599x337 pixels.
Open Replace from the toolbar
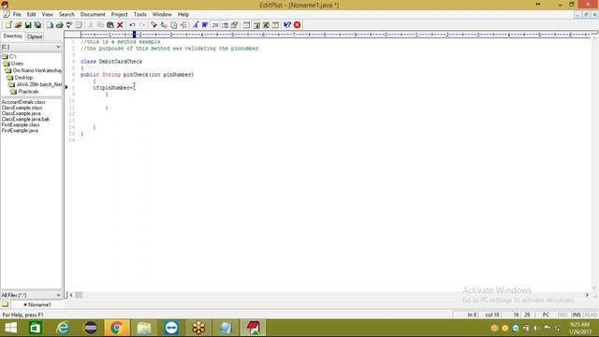pyautogui.click(x=164, y=25)
